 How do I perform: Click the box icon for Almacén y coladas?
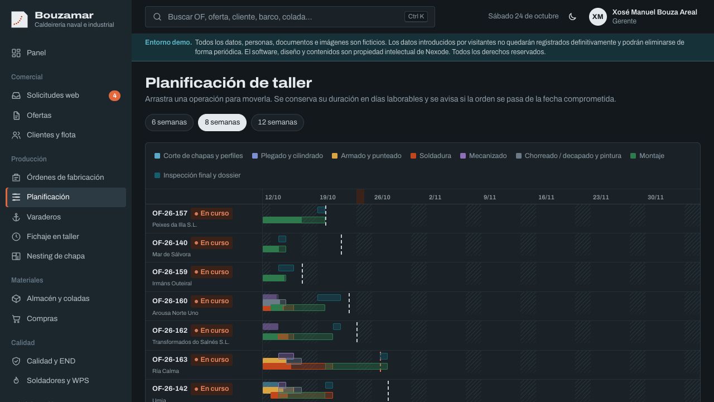pos(16,299)
